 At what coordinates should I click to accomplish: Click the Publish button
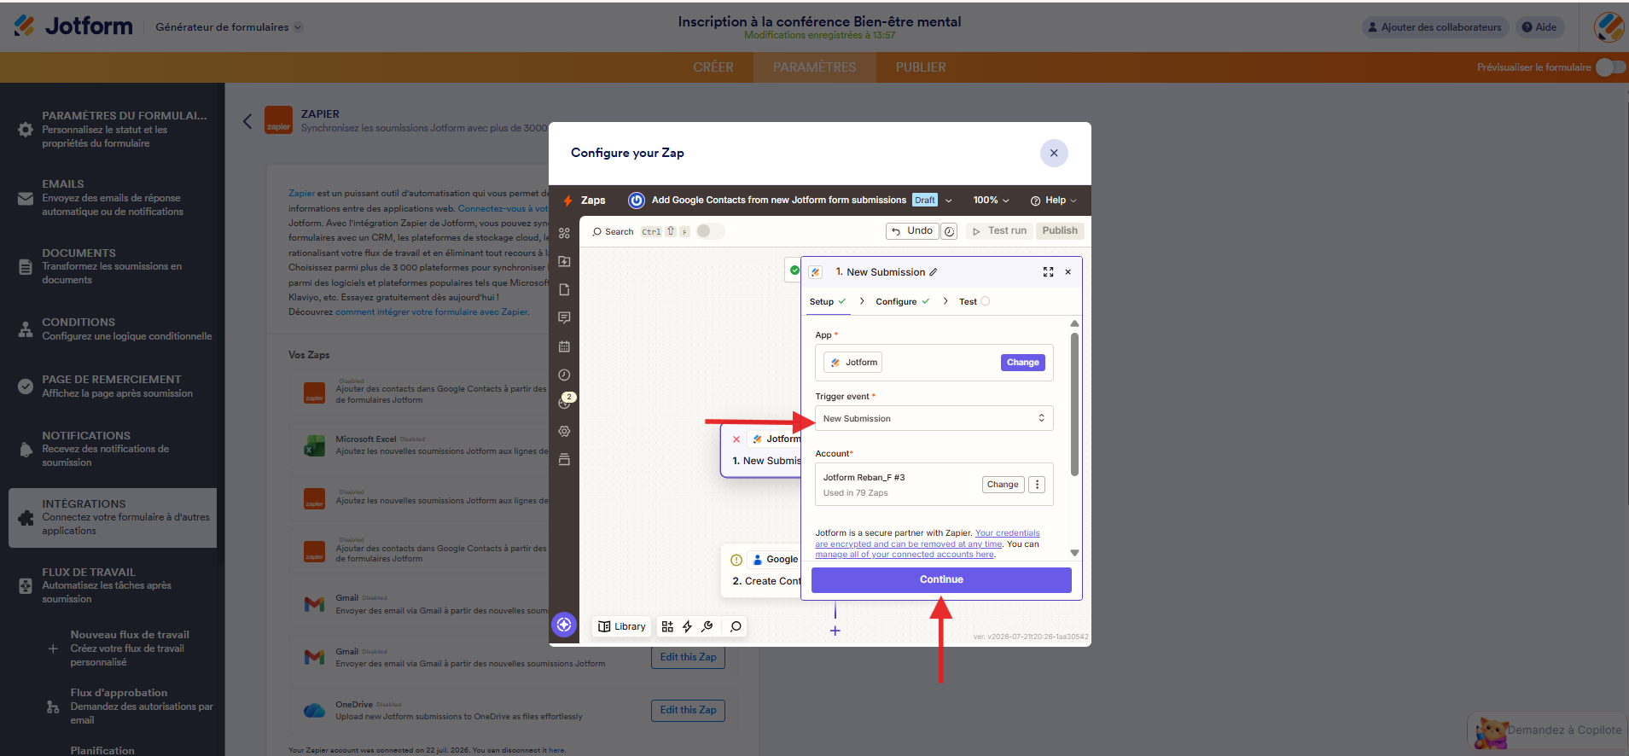[x=1059, y=231]
